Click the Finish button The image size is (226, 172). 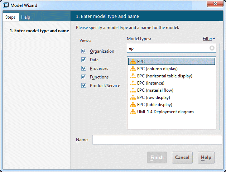[157, 157]
